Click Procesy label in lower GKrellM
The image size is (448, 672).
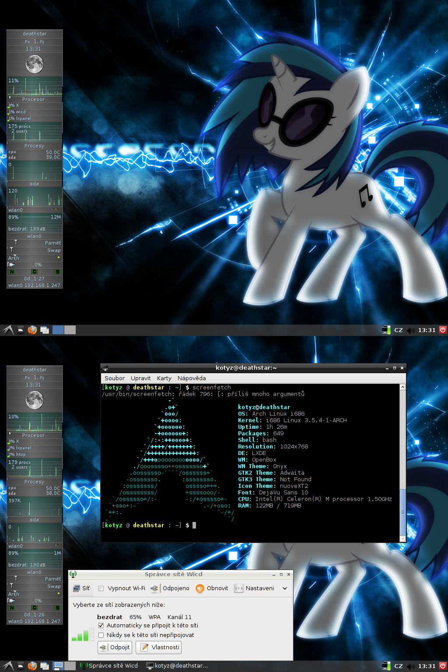coord(35,482)
